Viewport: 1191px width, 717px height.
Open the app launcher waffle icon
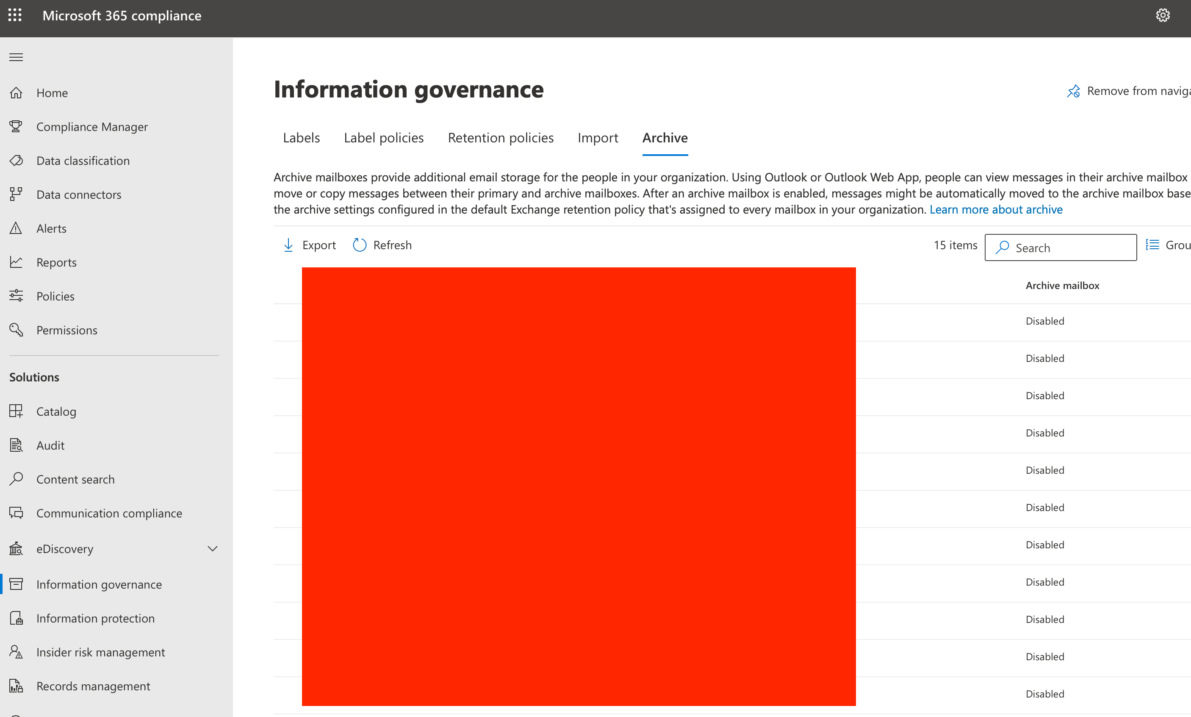tap(15, 15)
